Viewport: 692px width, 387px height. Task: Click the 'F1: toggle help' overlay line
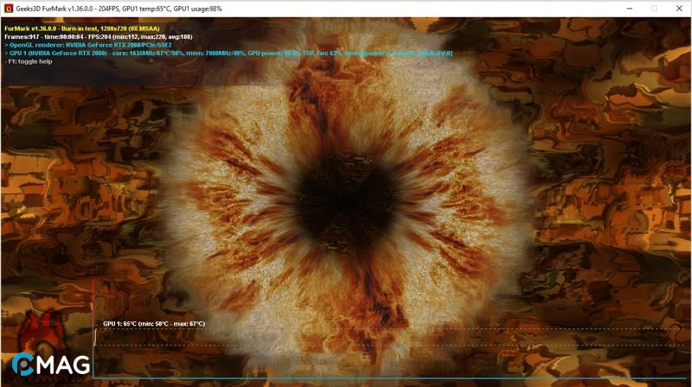(x=33, y=61)
